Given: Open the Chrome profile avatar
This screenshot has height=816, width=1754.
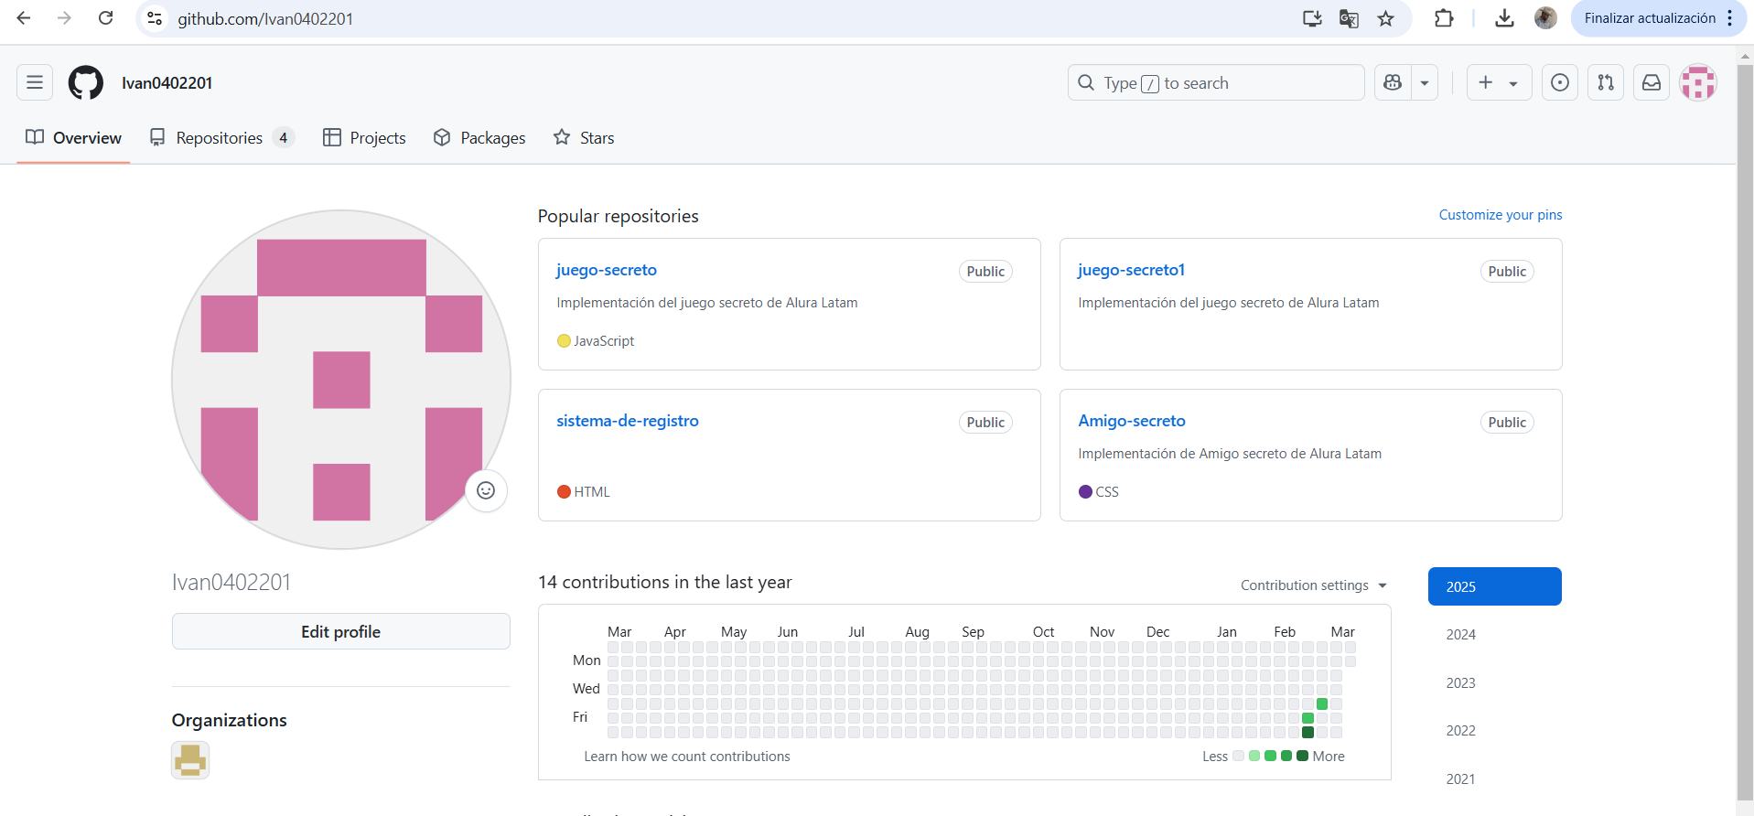Looking at the screenshot, I should [x=1545, y=18].
